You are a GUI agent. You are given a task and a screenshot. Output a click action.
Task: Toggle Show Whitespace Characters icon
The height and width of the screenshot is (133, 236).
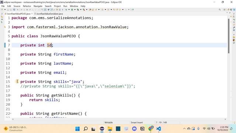coord(63,10)
